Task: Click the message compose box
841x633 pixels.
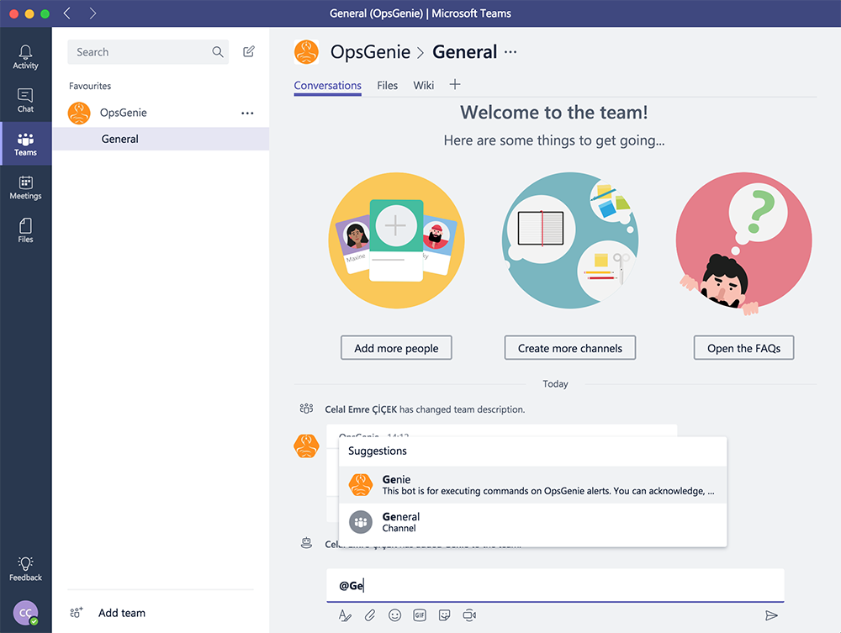Action: pos(555,585)
